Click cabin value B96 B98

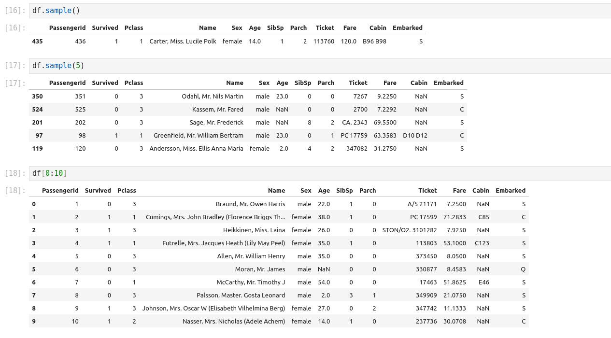pos(374,42)
